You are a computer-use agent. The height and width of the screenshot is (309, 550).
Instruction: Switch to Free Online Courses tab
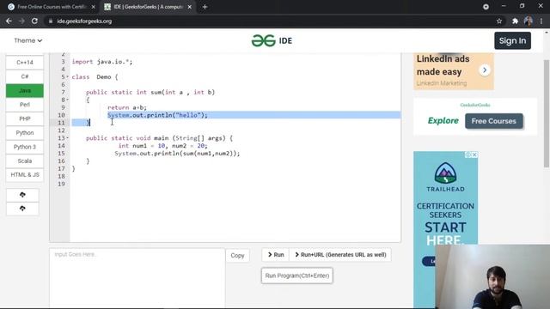pyautogui.click(x=52, y=7)
